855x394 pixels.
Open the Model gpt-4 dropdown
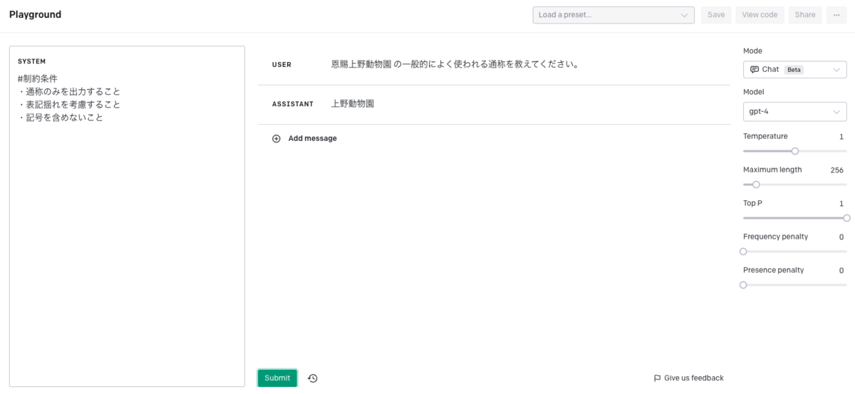tap(795, 111)
